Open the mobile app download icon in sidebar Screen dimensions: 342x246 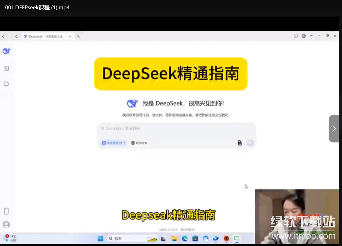click(x=7, y=211)
